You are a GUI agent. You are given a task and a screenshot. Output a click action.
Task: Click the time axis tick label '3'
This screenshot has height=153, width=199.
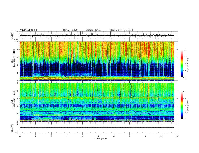tap(67, 136)
